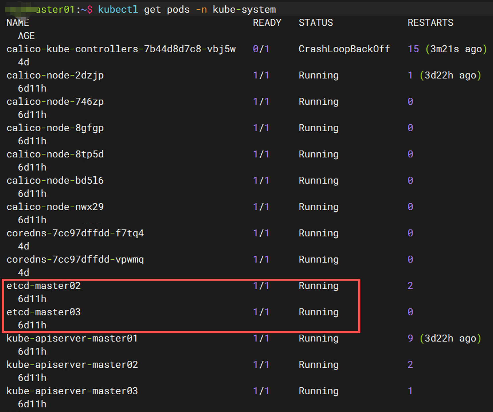The image size is (493, 412).
Task: Click the kubectl command word
Action: tap(118, 9)
